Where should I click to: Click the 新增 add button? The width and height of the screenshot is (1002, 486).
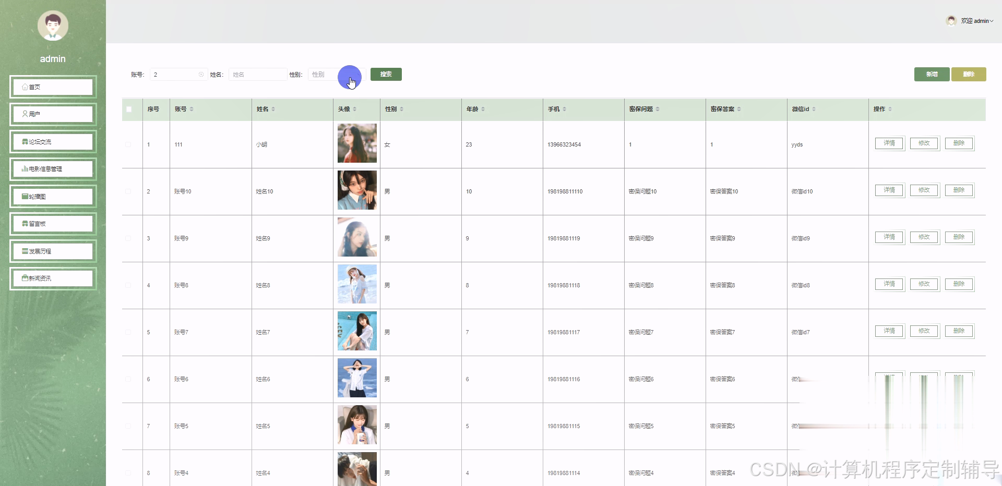tap(932, 74)
